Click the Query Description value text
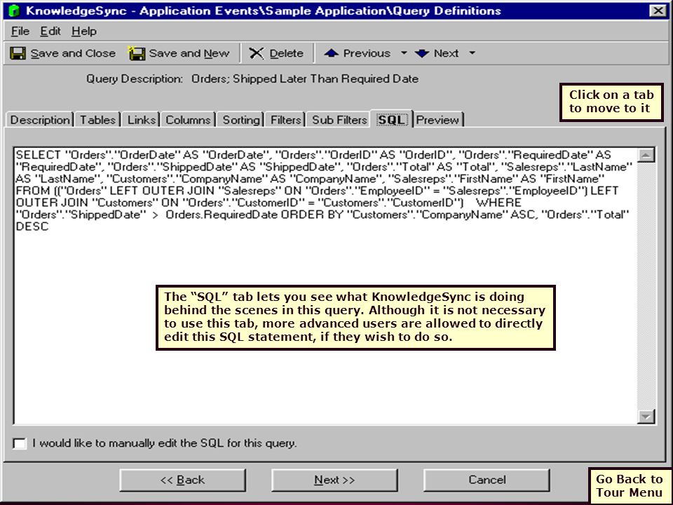 [305, 79]
